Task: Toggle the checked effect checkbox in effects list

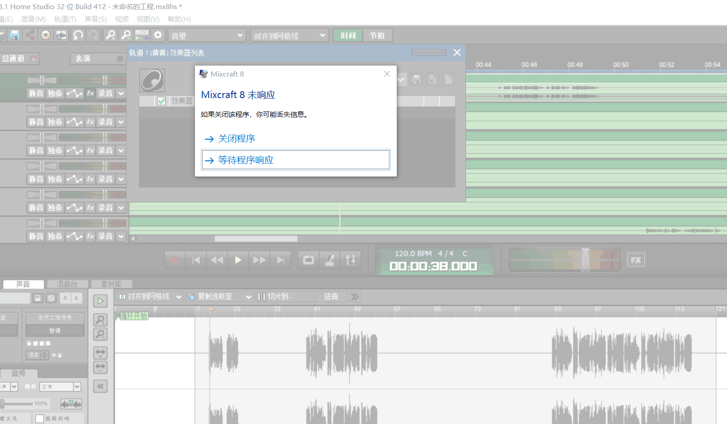Action: click(x=161, y=101)
